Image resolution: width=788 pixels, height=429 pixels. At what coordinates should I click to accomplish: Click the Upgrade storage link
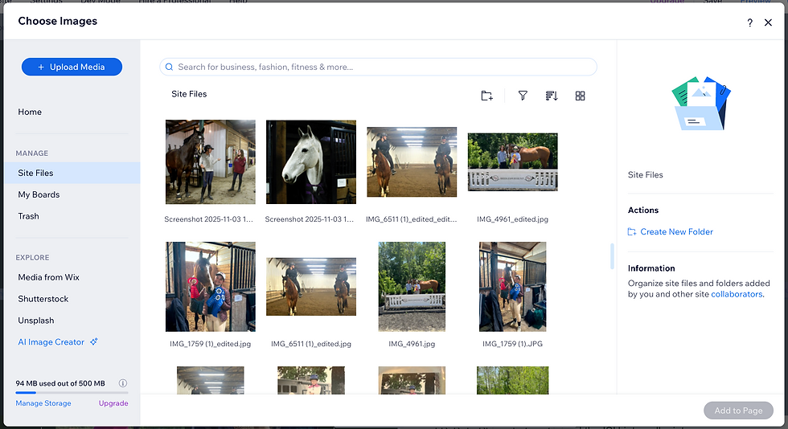[x=113, y=403]
